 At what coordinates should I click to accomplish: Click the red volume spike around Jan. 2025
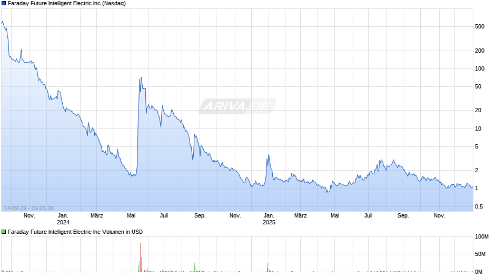pos(268,268)
